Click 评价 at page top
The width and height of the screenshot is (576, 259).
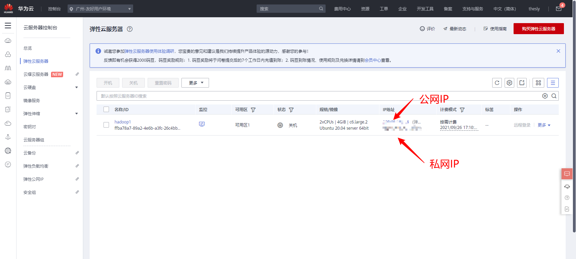coord(428,29)
